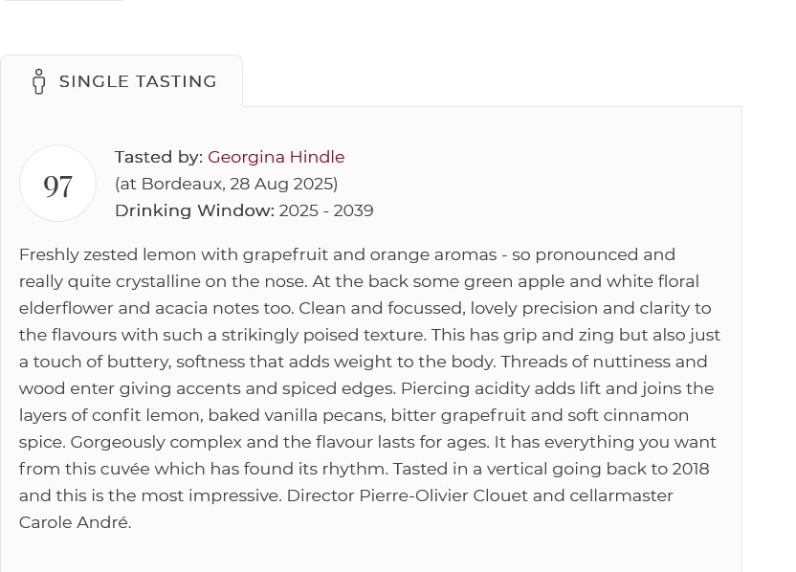Click the word "cellarmaster" in the note
The height and width of the screenshot is (572, 796).
coord(622,495)
